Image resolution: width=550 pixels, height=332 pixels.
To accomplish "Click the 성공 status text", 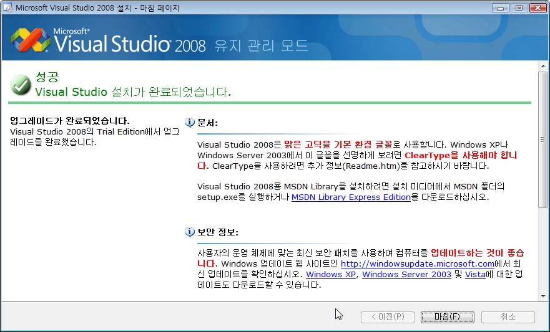I will point(47,77).
